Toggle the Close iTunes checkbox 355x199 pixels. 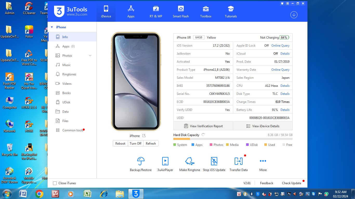(x=55, y=183)
